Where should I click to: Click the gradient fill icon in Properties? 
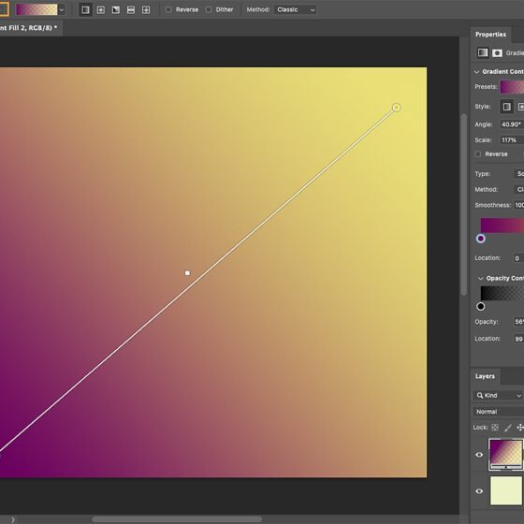click(483, 52)
